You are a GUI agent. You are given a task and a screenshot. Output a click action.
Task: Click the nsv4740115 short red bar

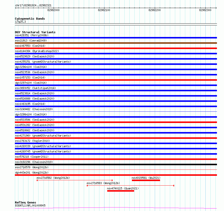click(x=121, y=191)
